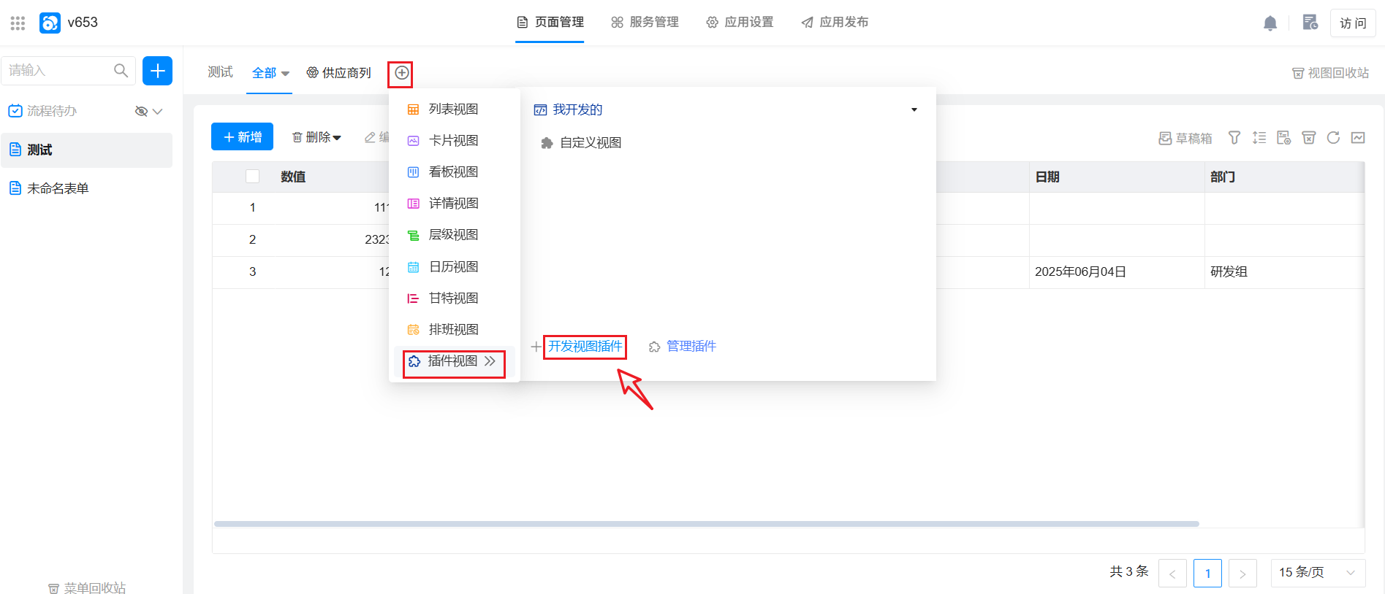1385x594 pixels.
Task: Open 未命名表单 in the sidebar
Action: click(x=58, y=189)
